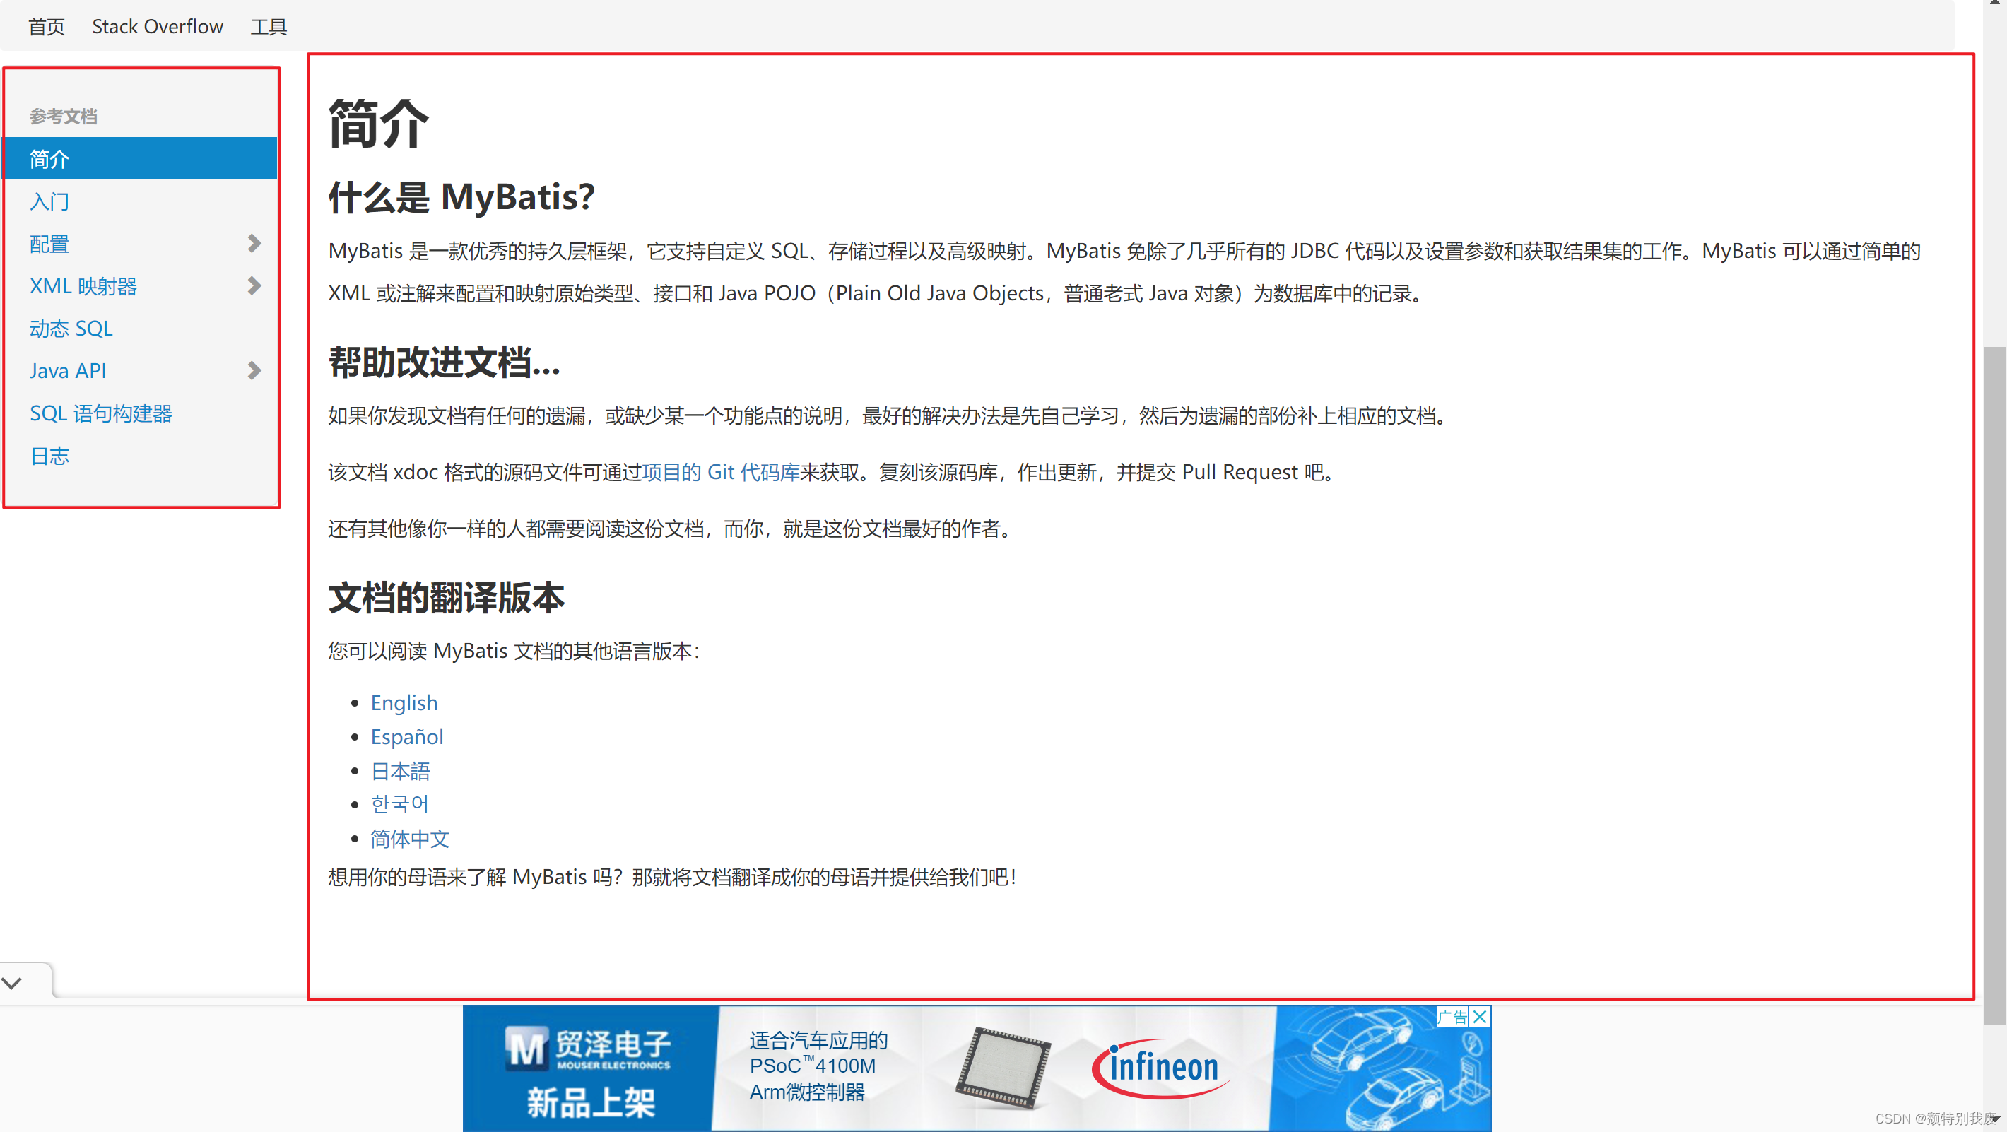
Task: Open the 한국어 translation link
Action: [x=400, y=804]
